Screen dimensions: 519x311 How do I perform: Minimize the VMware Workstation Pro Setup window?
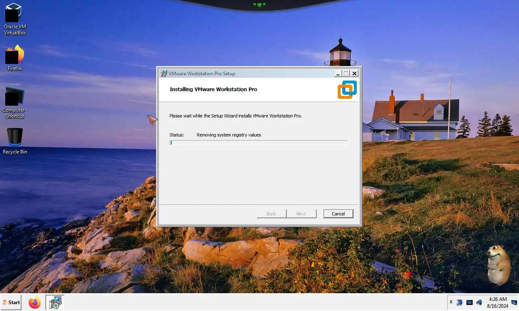pyautogui.click(x=338, y=73)
